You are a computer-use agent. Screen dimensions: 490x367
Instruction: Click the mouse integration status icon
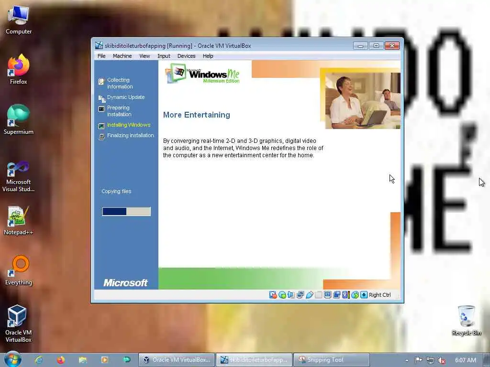click(355, 295)
